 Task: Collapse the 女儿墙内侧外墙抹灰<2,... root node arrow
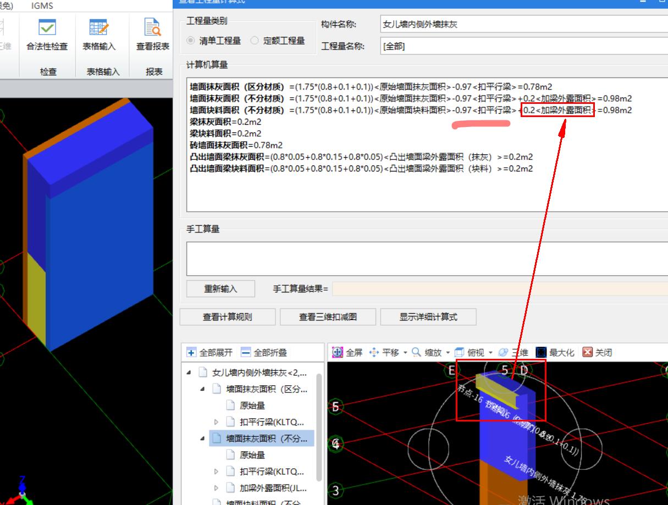(189, 373)
